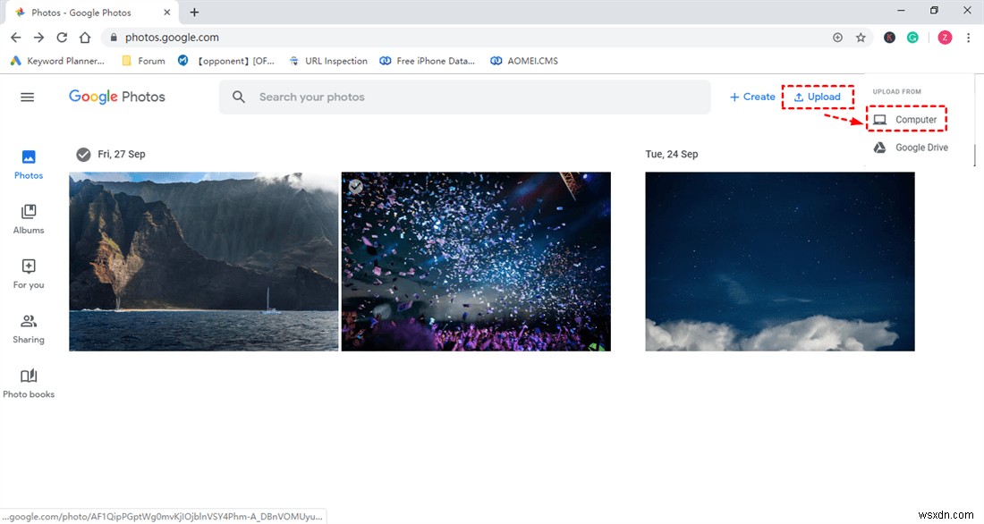Go back in browser history

click(16, 38)
